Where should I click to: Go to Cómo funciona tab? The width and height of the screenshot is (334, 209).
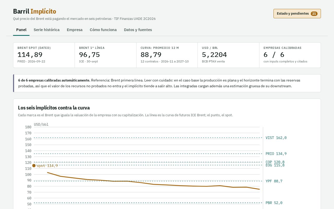tap(103, 30)
